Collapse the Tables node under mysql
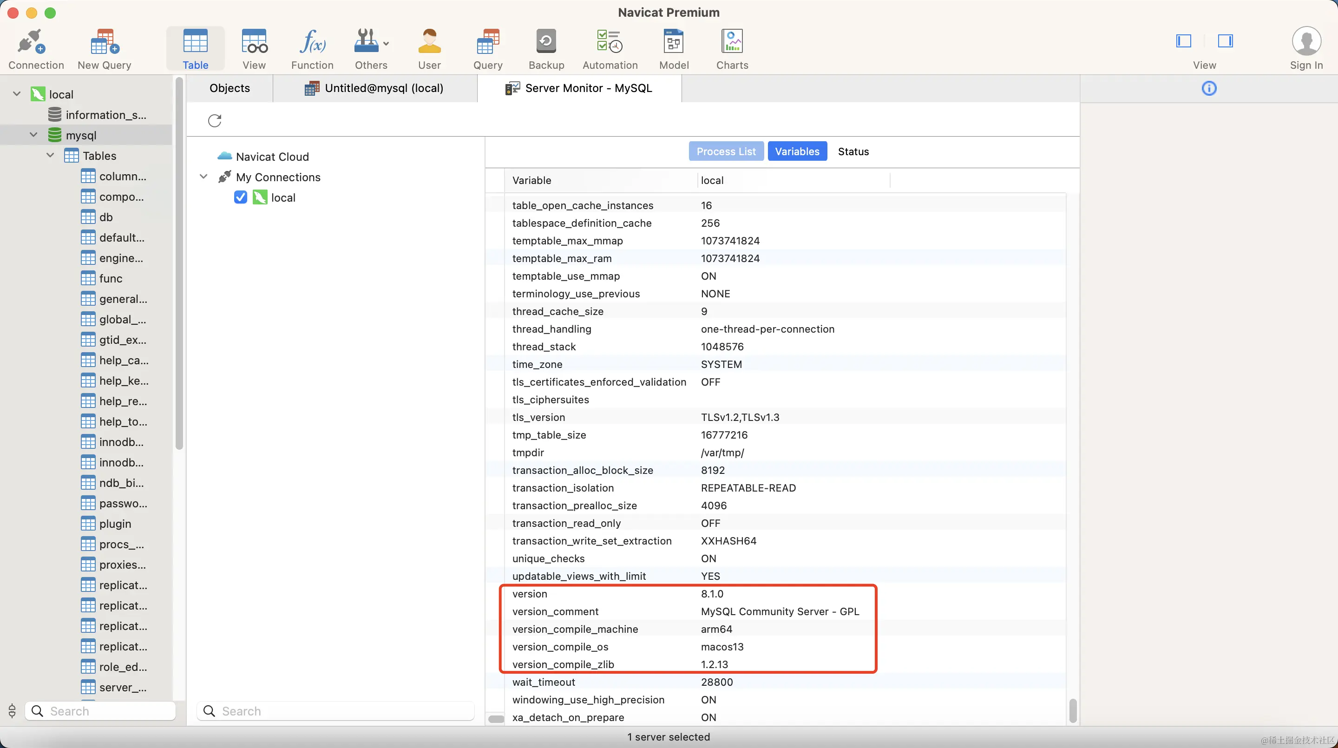This screenshot has width=1338, height=748. coord(50,155)
